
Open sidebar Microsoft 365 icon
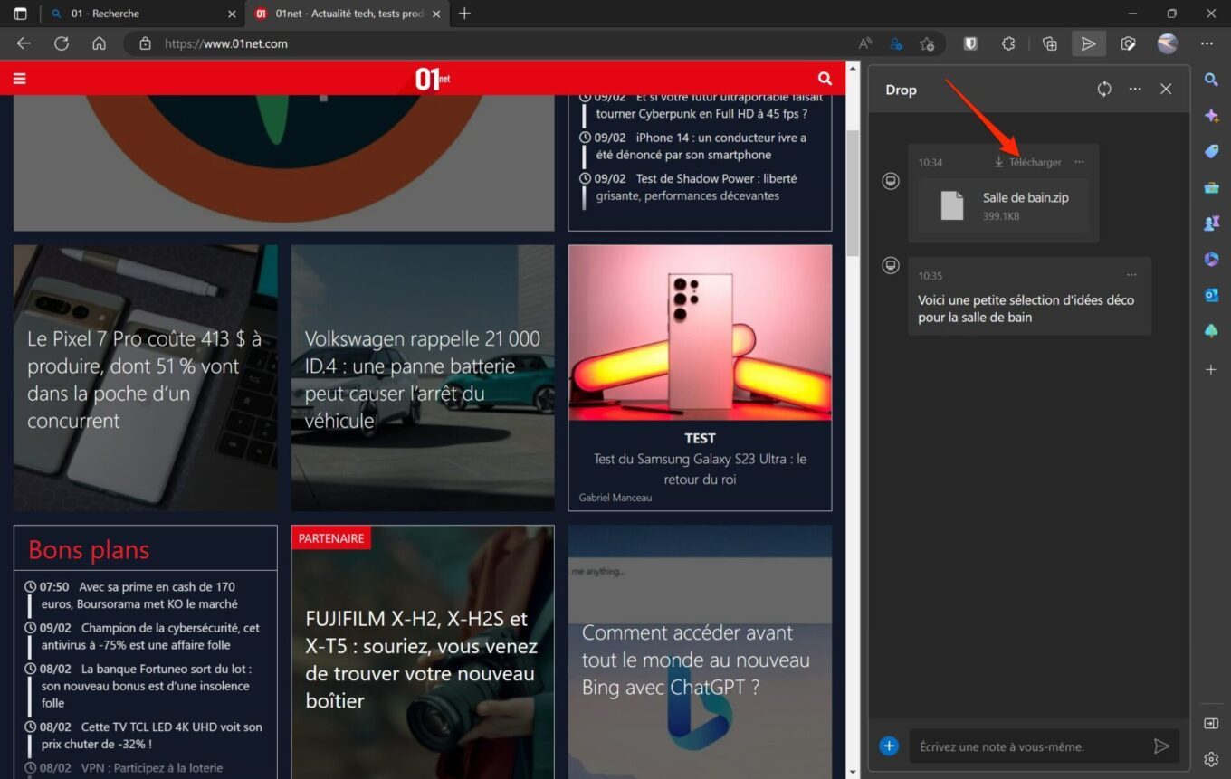pyautogui.click(x=1211, y=259)
